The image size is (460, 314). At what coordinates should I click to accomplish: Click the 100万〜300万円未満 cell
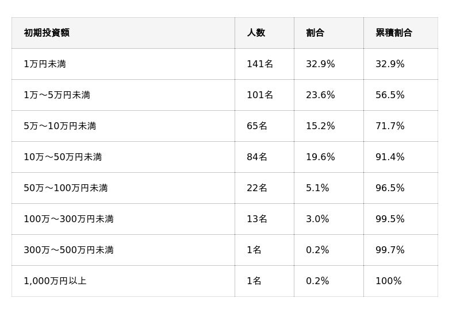pyautogui.click(x=68, y=219)
